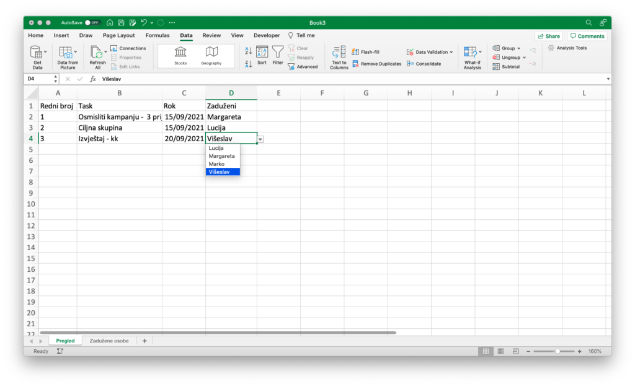Switch to the Zadužene osobe sheet
The height and width of the screenshot is (387, 635).
(x=109, y=341)
